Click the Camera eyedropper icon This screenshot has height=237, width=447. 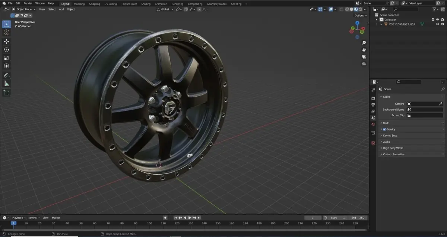(x=441, y=104)
